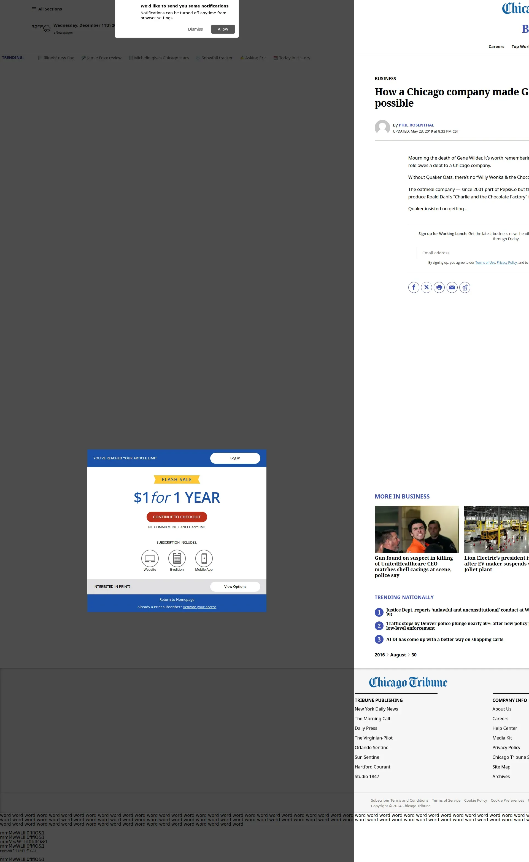Screen dimensions: 529x862
Task: Click the print article icon
Action: coord(439,288)
